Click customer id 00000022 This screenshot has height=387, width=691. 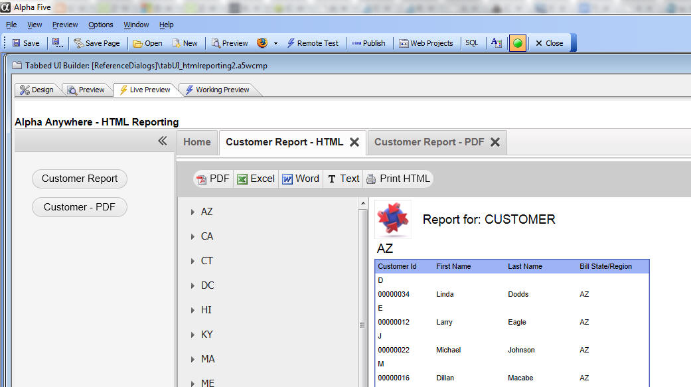tap(394, 350)
